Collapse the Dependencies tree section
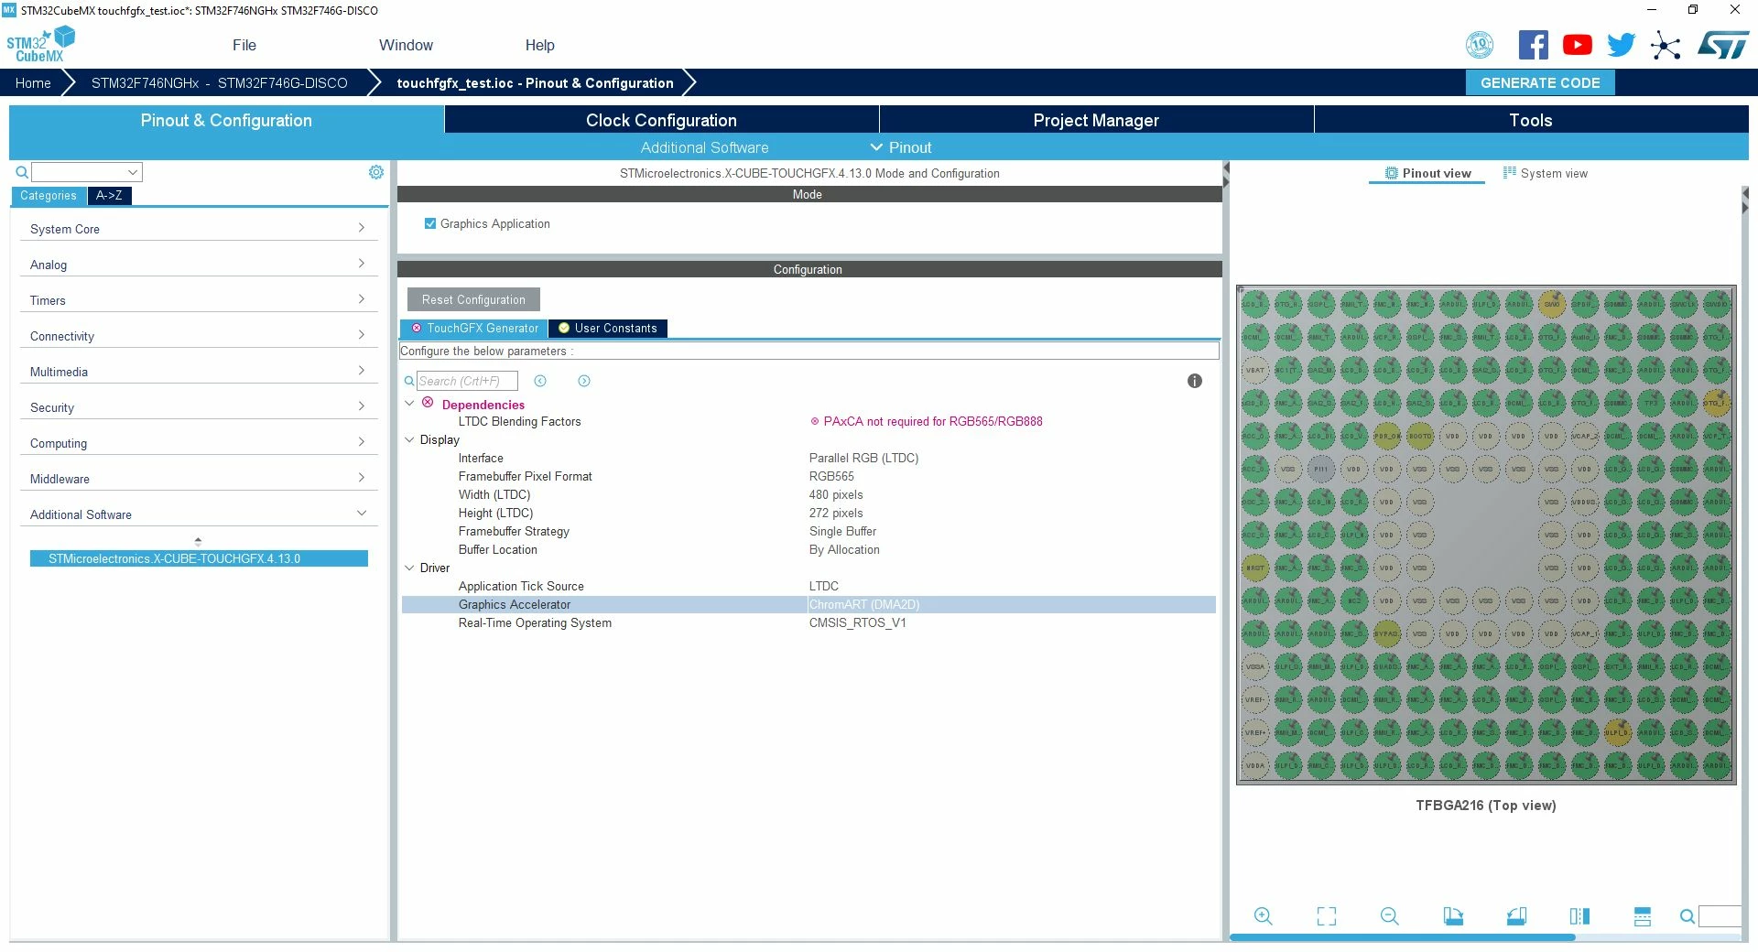Image resolution: width=1758 pixels, height=952 pixels. (x=409, y=404)
